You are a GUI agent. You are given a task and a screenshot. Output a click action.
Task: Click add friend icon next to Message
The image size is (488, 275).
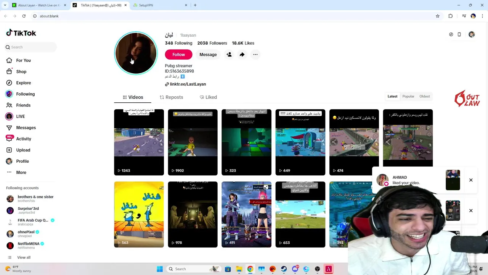point(229,55)
